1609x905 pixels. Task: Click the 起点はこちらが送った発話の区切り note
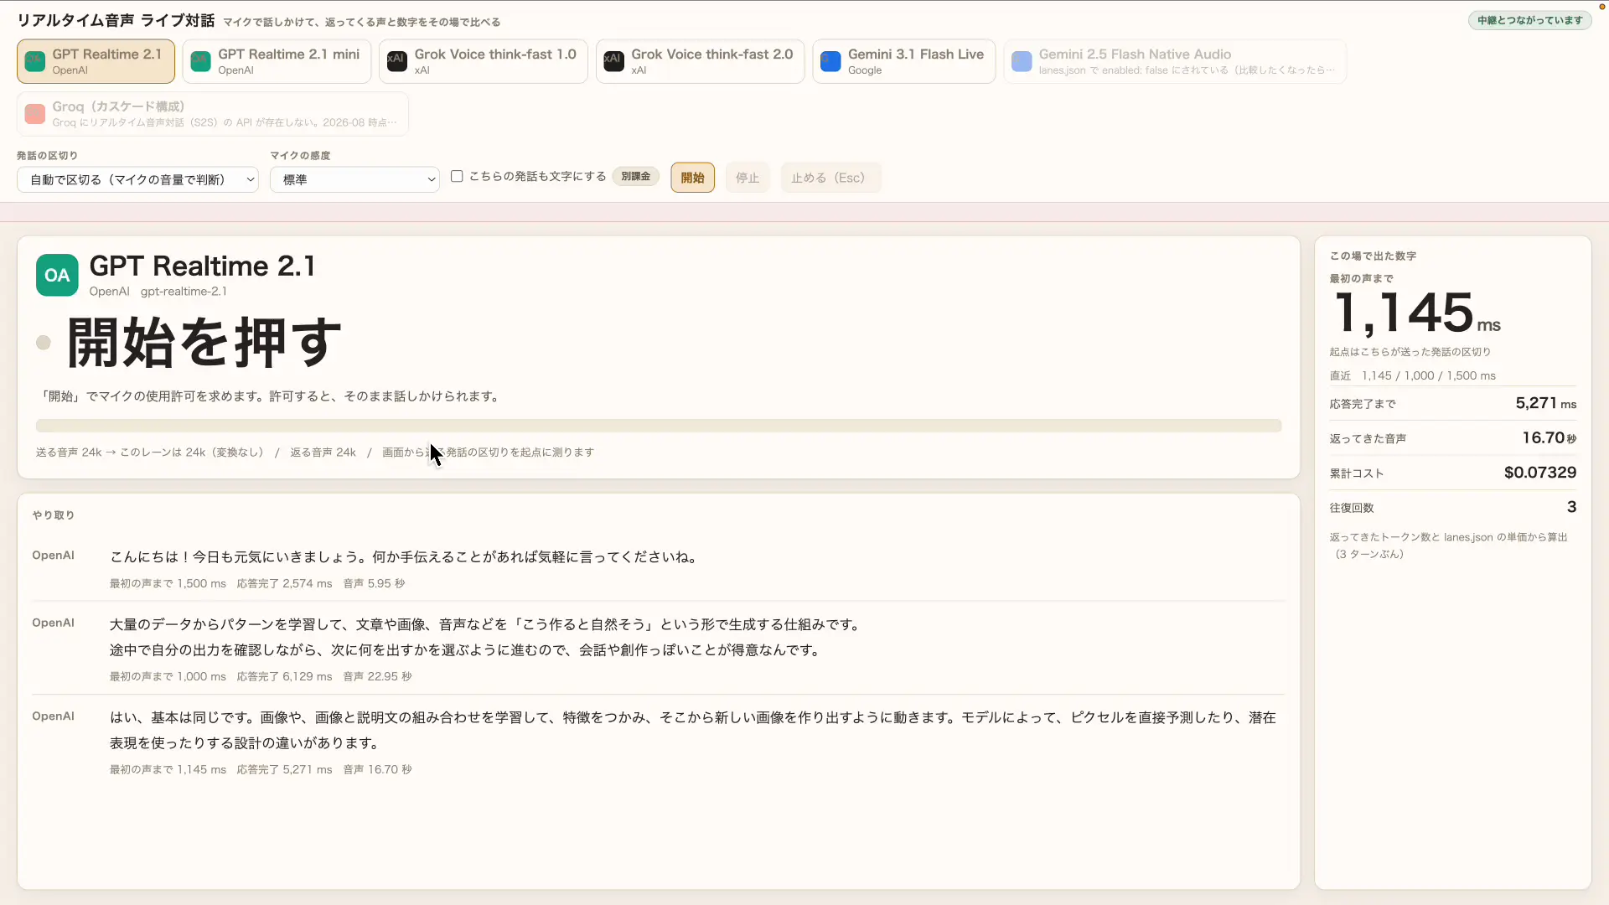[x=1410, y=352]
